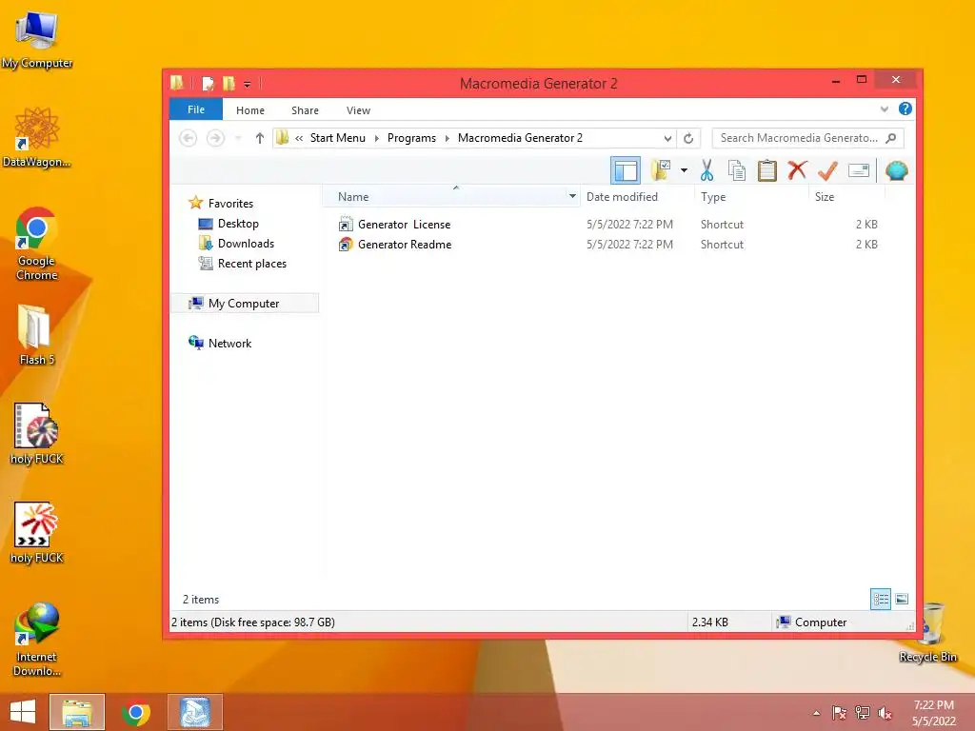Screen dimensions: 975x731
Task: Open the Name column filter dropdown
Action: 572,196
